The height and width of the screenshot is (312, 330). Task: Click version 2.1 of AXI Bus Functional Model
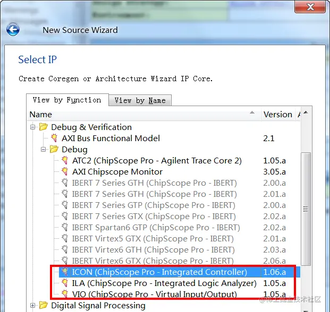tap(269, 138)
